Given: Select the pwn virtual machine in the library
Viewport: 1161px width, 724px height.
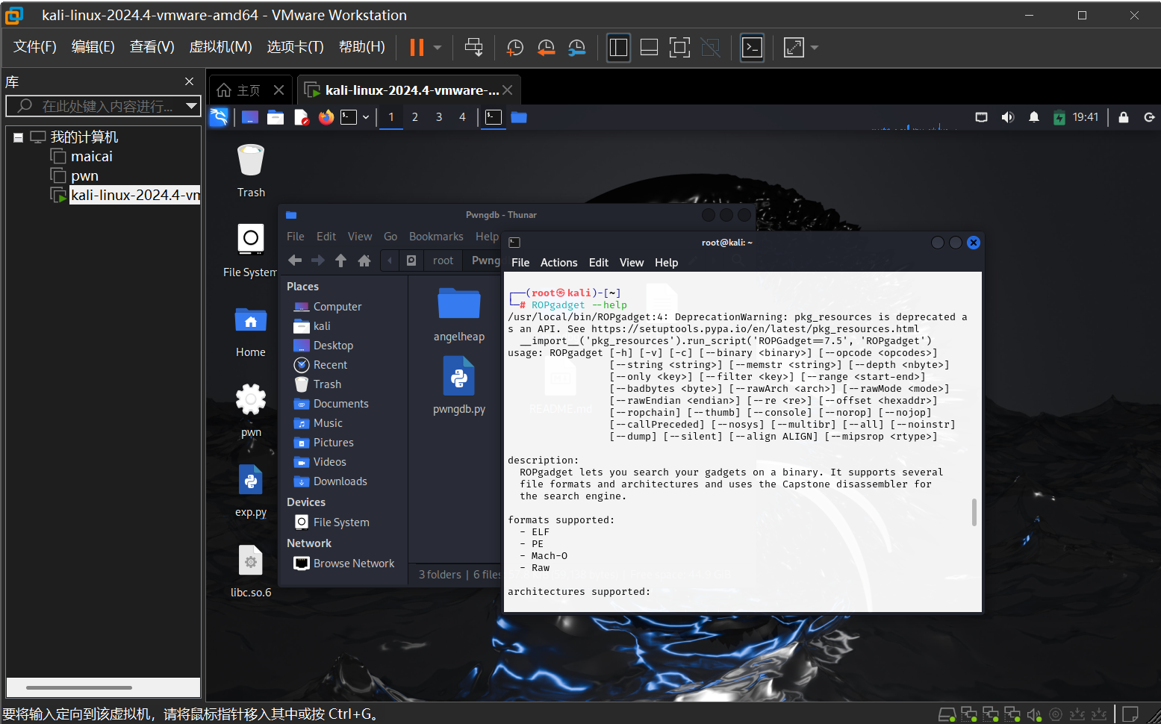Looking at the screenshot, I should pos(84,176).
